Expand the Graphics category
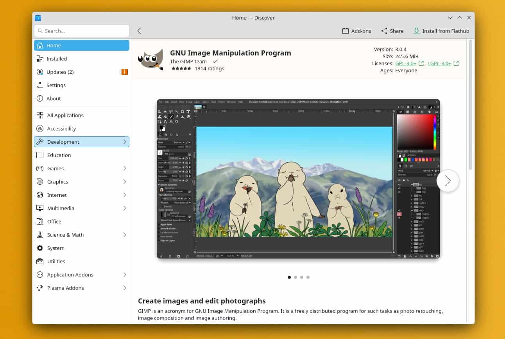This screenshot has width=505, height=339. 125,182
